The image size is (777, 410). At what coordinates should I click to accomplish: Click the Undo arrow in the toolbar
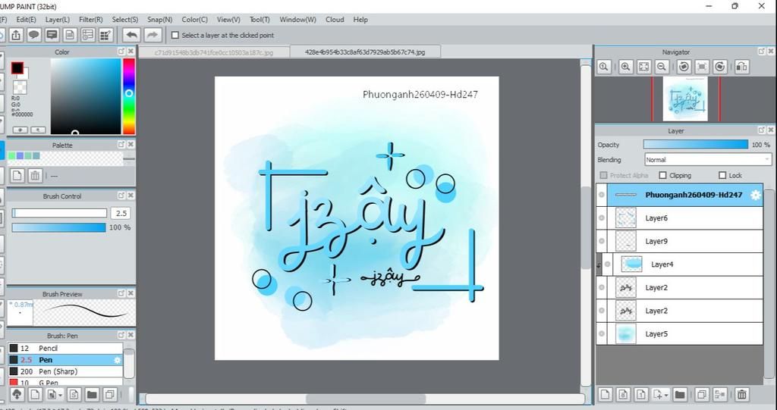[131, 35]
